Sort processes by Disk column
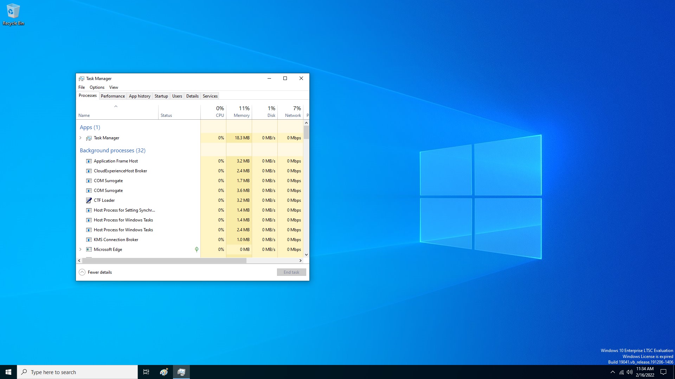675x379 pixels. (x=265, y=112)
